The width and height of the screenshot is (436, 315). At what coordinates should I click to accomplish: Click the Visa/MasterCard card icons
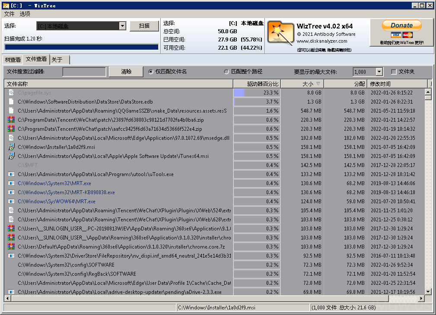click(401, 35)
